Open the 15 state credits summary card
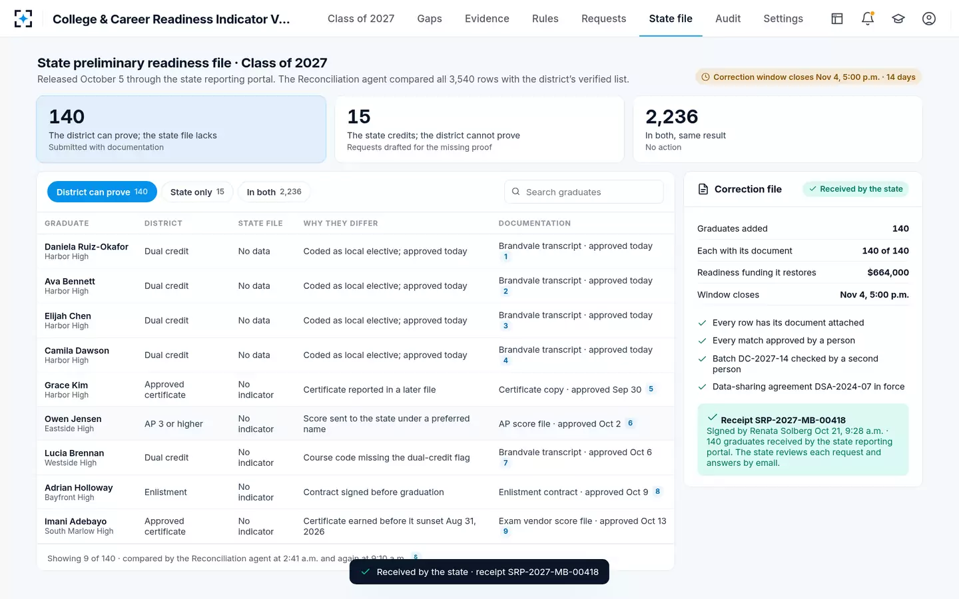 tap(479, 129)
